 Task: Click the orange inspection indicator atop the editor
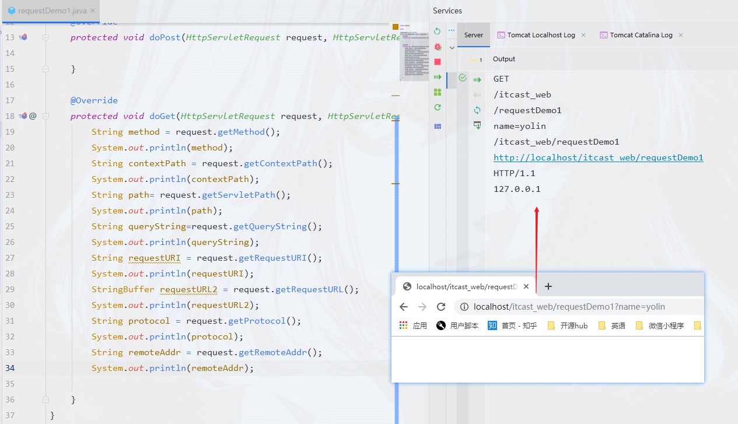pyautogui.click(x=396, y=27)
